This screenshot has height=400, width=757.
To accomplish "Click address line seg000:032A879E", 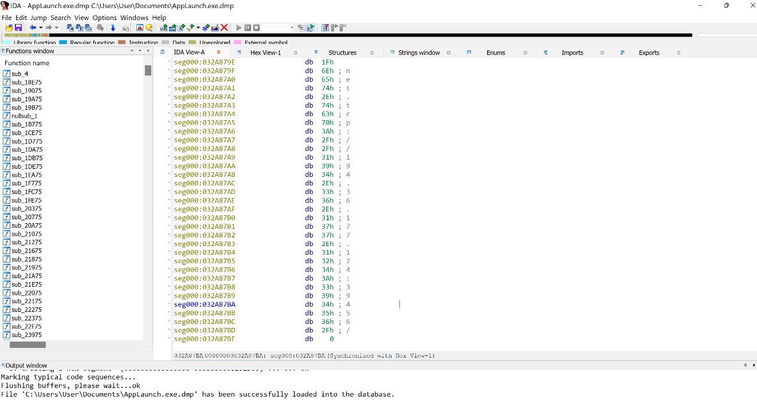I will (205, 62).
